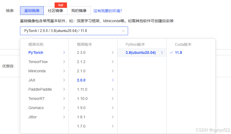Expand the Jittor row chevron
The width and height of the screenshot is (231, 134).
pyautogui.click(x=64, y=117)
